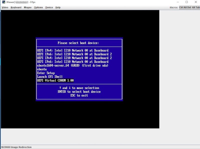Screen dimensions: 200x149
Task: Select the first UEFI IPv4 Intel I210 Network entry
Action: [73, 50]
